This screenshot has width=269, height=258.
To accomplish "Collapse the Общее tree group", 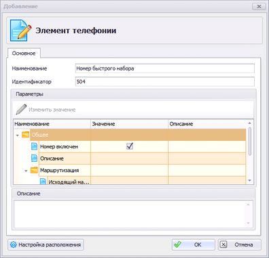I will (x=18, y=135).
